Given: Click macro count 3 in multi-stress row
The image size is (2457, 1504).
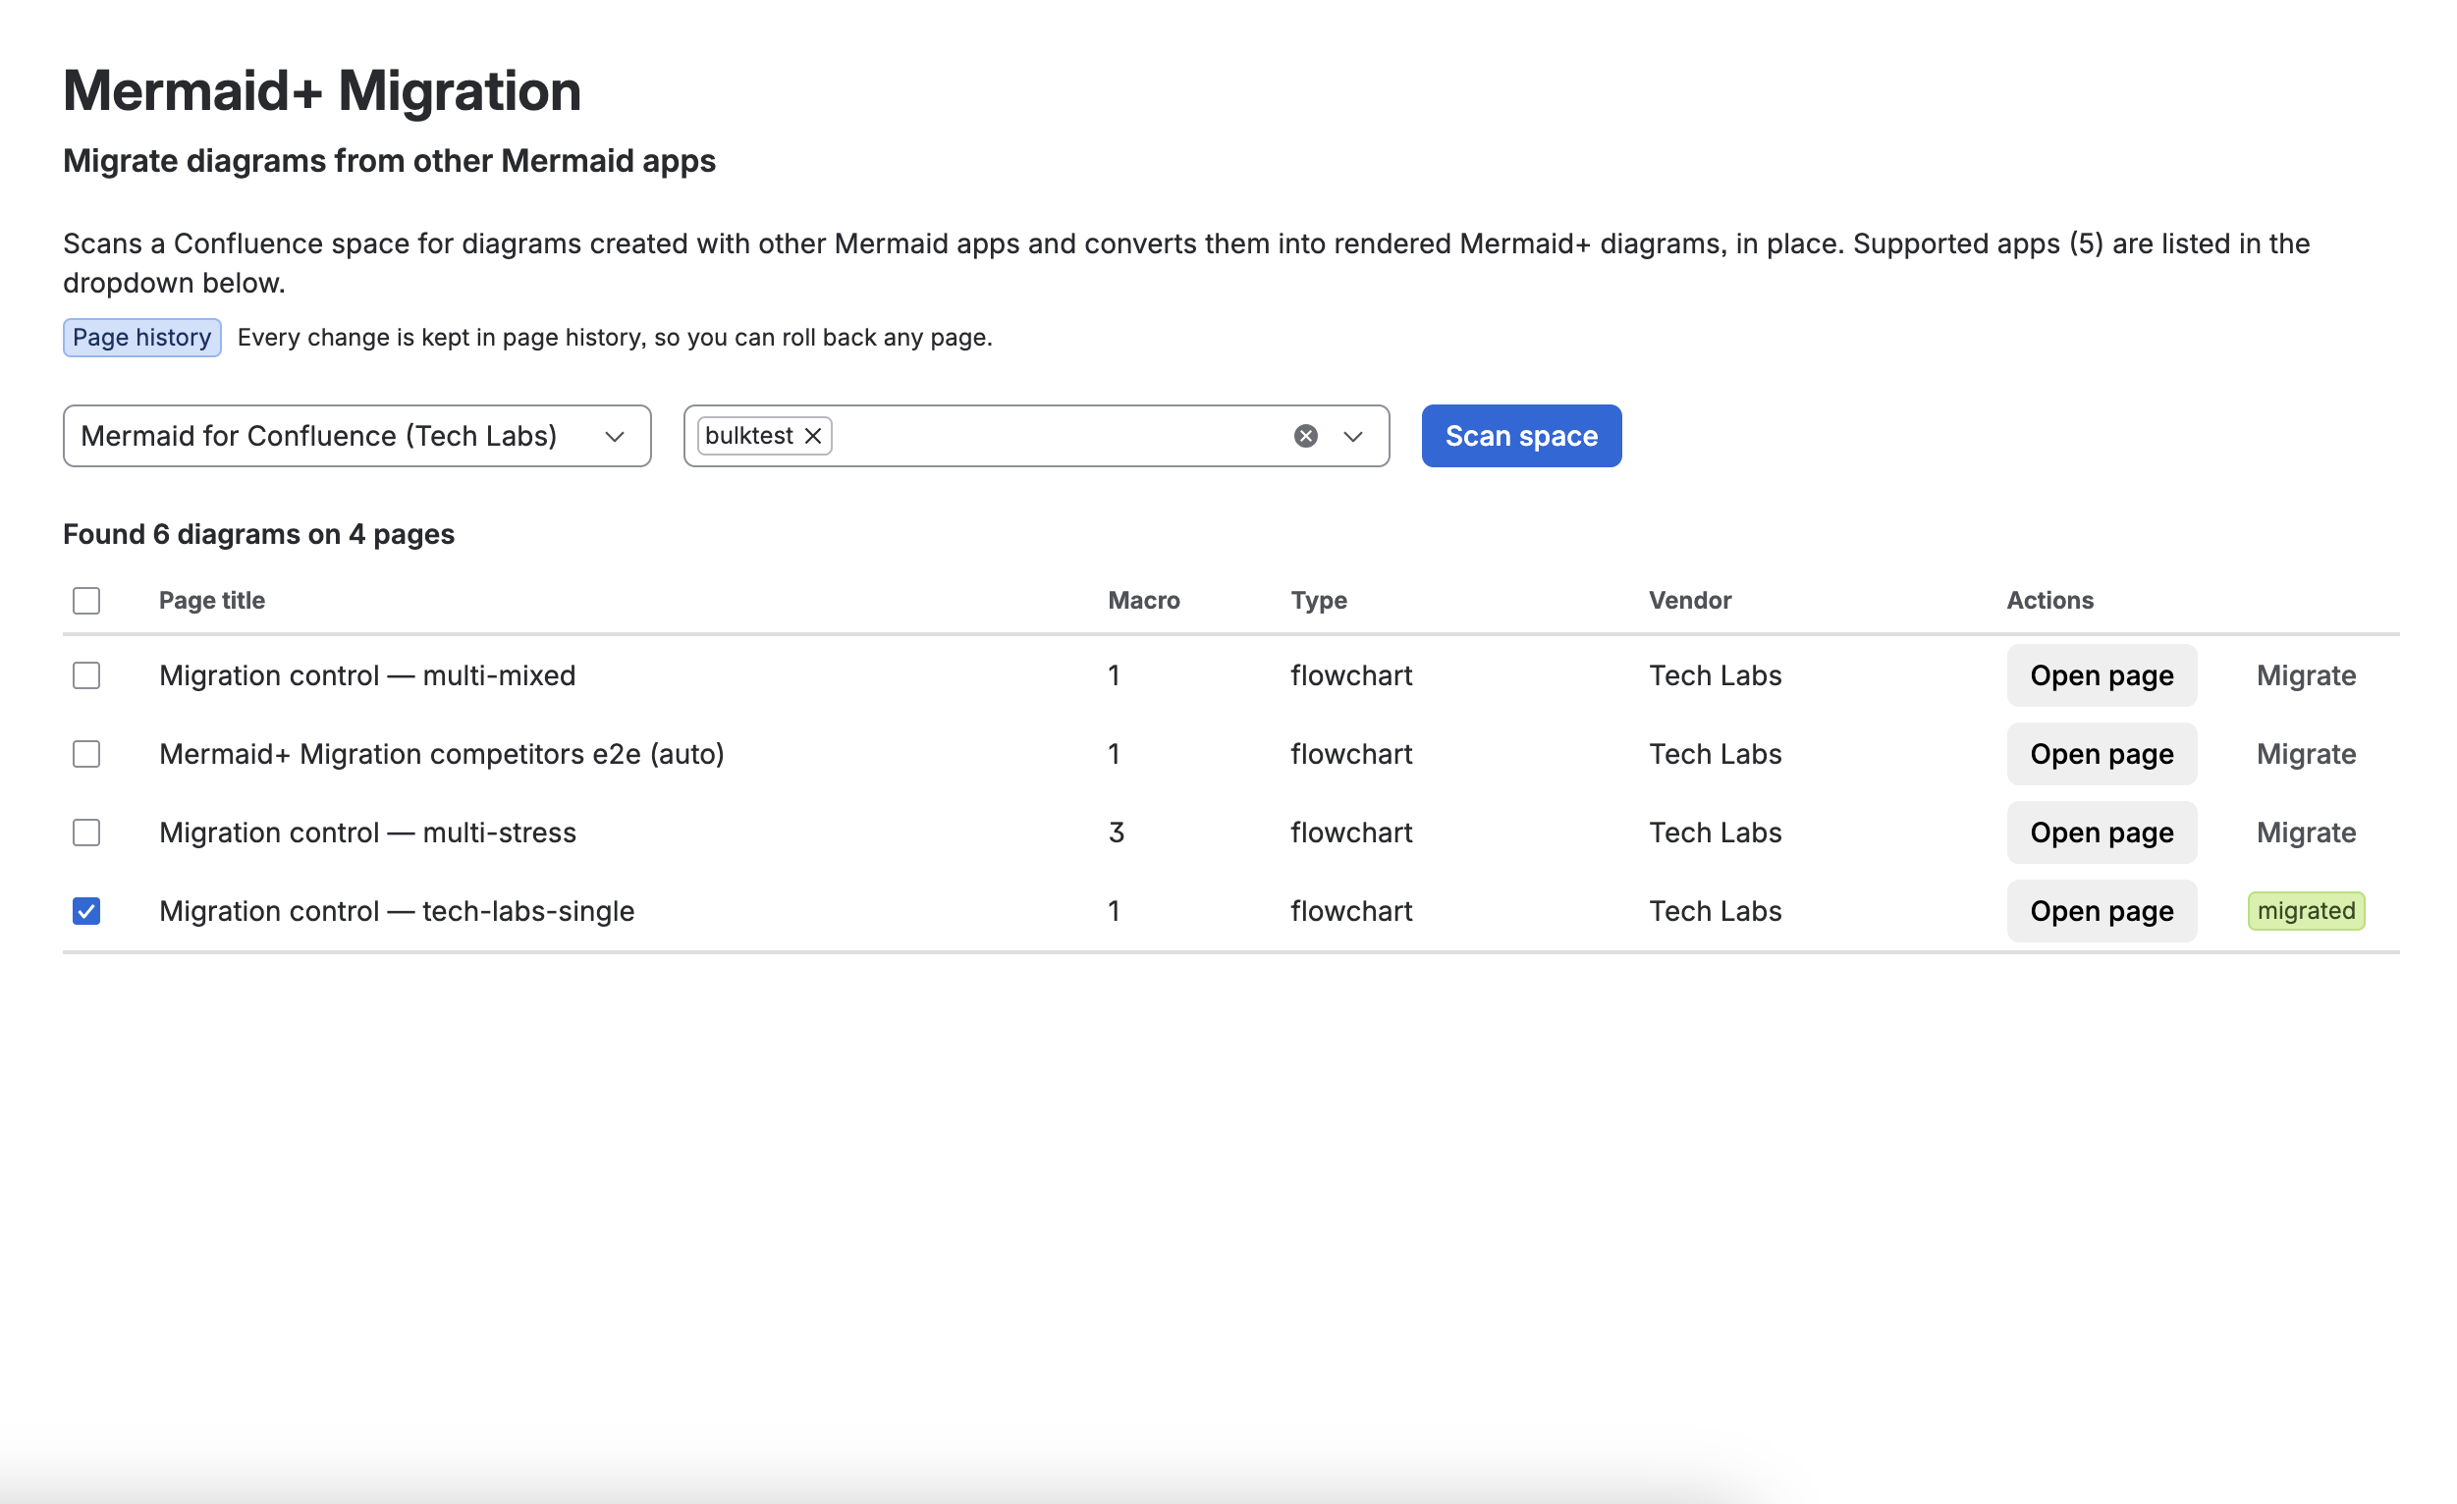Looking at the screenshot, I should 1116,833.
